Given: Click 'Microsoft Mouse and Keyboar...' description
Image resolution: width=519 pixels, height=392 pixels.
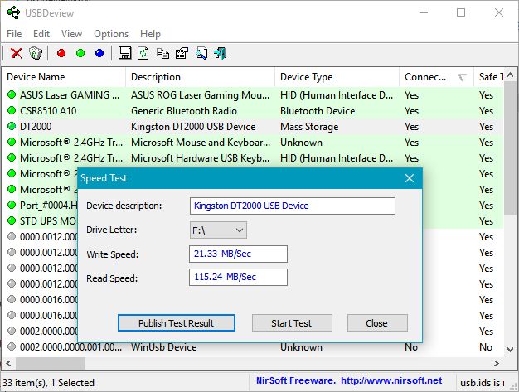Looking at the screenshot, I should (201, 143).
